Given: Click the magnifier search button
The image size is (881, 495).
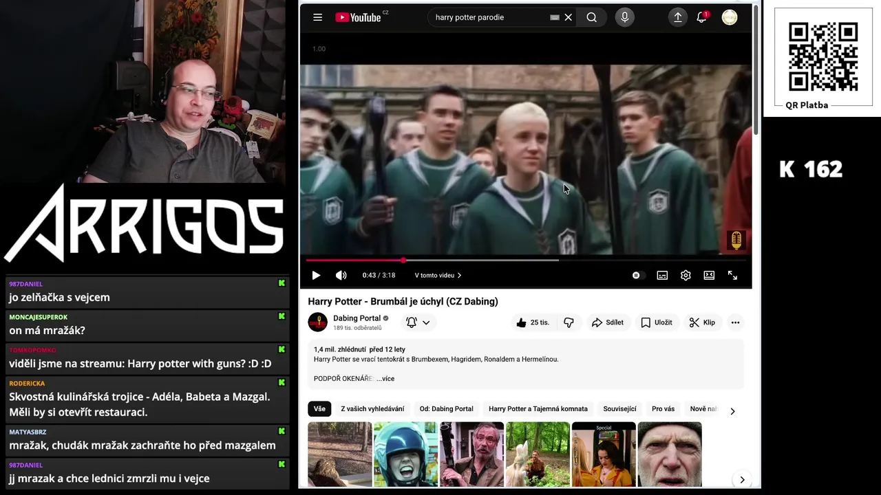Looking at the screenshot, I should click(591, 17).
